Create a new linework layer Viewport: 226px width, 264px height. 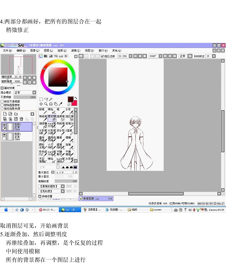pyautogui.click(x=10, y=114)
